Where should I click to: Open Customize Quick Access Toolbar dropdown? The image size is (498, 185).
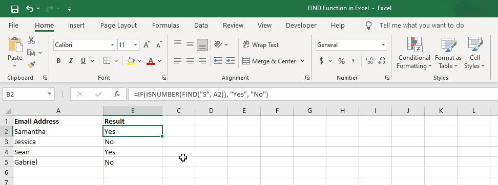pyautogui.click(x=69, y=9)
